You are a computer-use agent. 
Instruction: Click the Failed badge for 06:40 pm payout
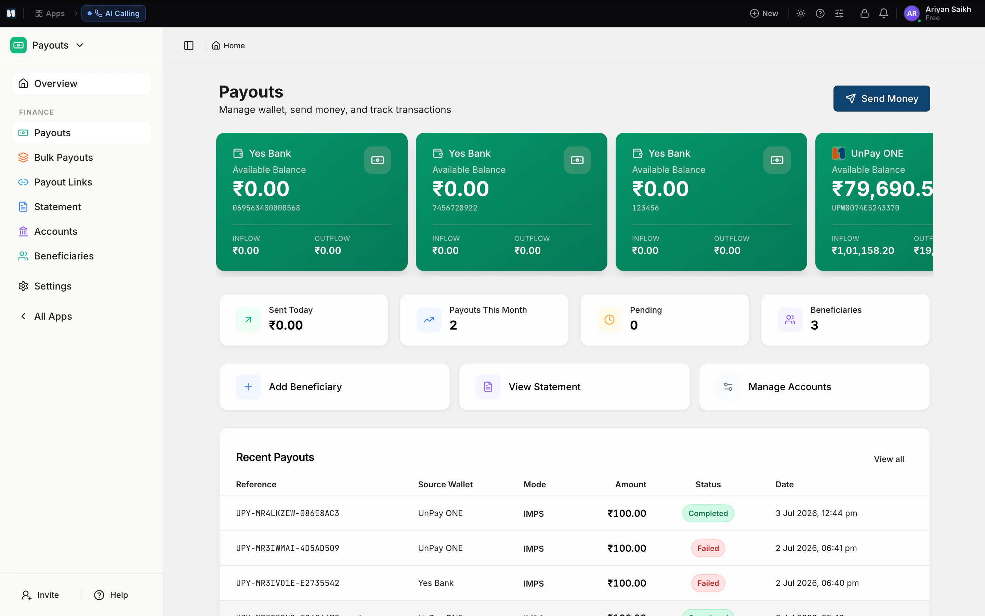tap(708, 583)
